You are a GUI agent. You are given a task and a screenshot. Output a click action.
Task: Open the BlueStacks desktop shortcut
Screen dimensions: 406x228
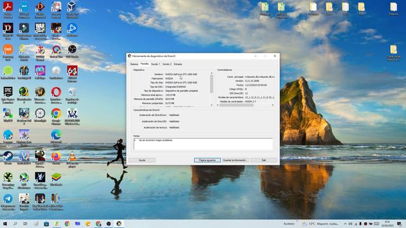pos(56,177)
